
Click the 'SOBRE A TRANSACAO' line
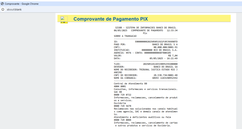pyautogui.click(x=125, y=36)
